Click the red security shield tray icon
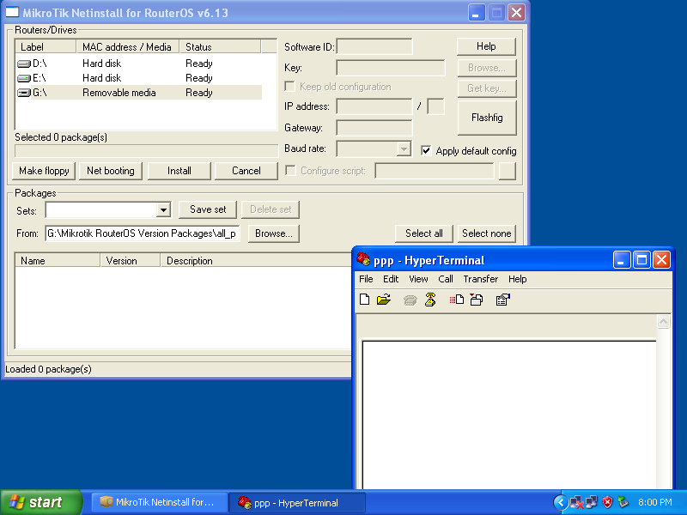The width and height of the screenshot is (687, 515). click(607, 502)
